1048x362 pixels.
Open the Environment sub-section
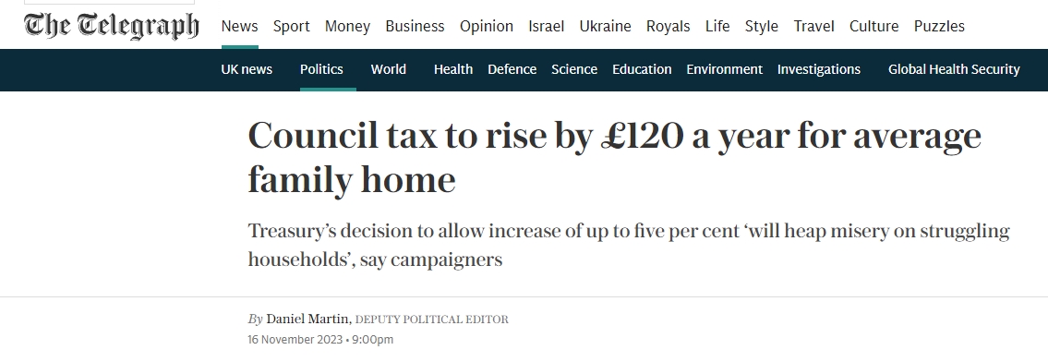pos(725,69)
